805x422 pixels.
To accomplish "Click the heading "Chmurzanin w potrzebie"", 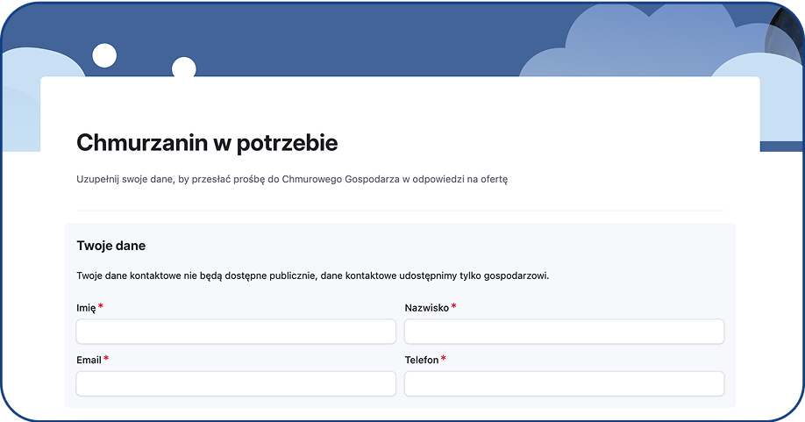I will coord(207,143).
